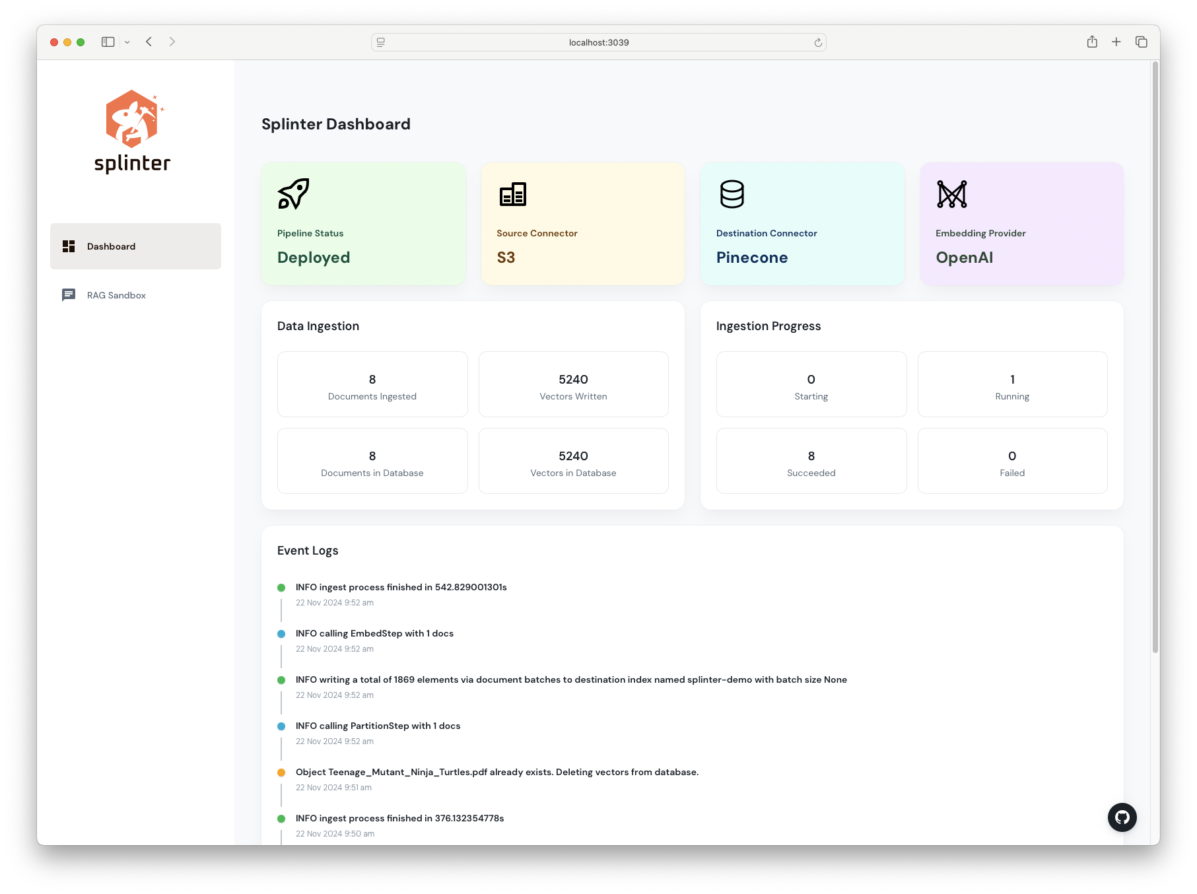Click the Running progress tile
This screenshot has height=894, width=1197.
[1013, 384]
